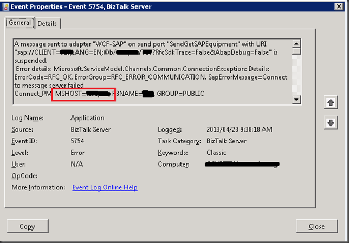This screenshot has height=243, width=349.
Task: Click the Log Name value Application
Action: (87, 118)
